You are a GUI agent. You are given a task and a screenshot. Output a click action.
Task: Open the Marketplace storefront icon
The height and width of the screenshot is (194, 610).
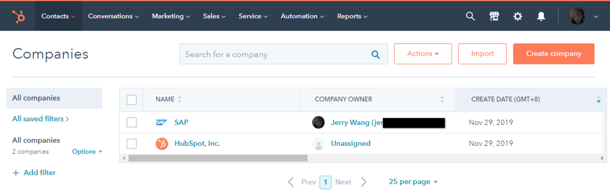click(494, 16)
